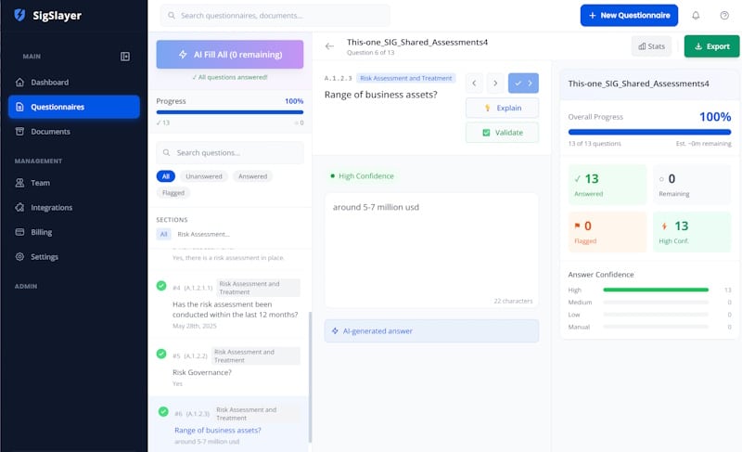Focus the top search questionnaires field
The height and width of the screenshot is (452, 742).
tap(275, 16)
